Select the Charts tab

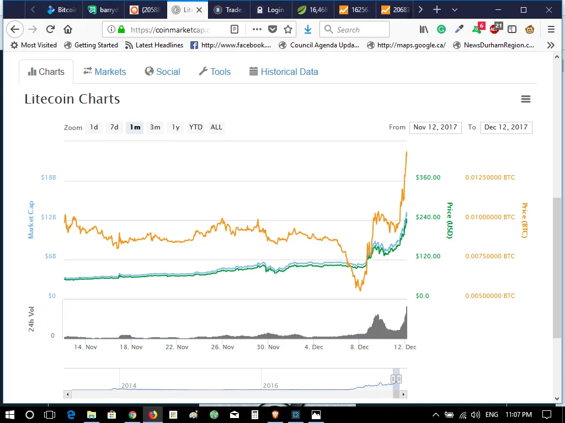(x=46, y=72)
